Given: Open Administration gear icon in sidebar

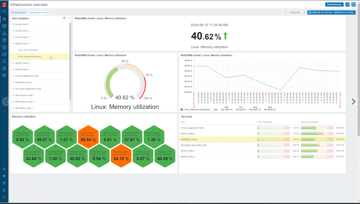Looking at the screenshot, I should pyautogui.click(x=4, y=75).
